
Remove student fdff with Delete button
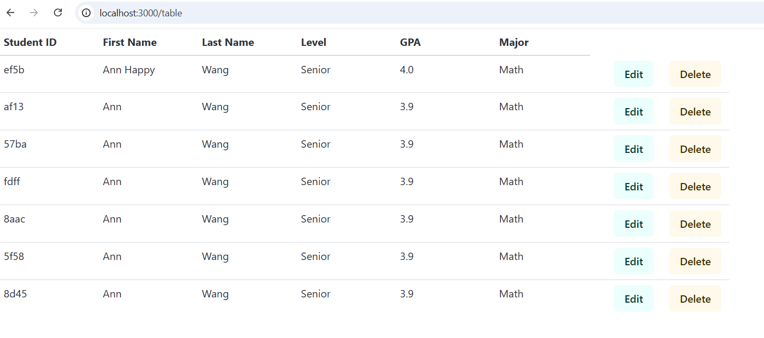pyautogui.click(x=695, y=187)
